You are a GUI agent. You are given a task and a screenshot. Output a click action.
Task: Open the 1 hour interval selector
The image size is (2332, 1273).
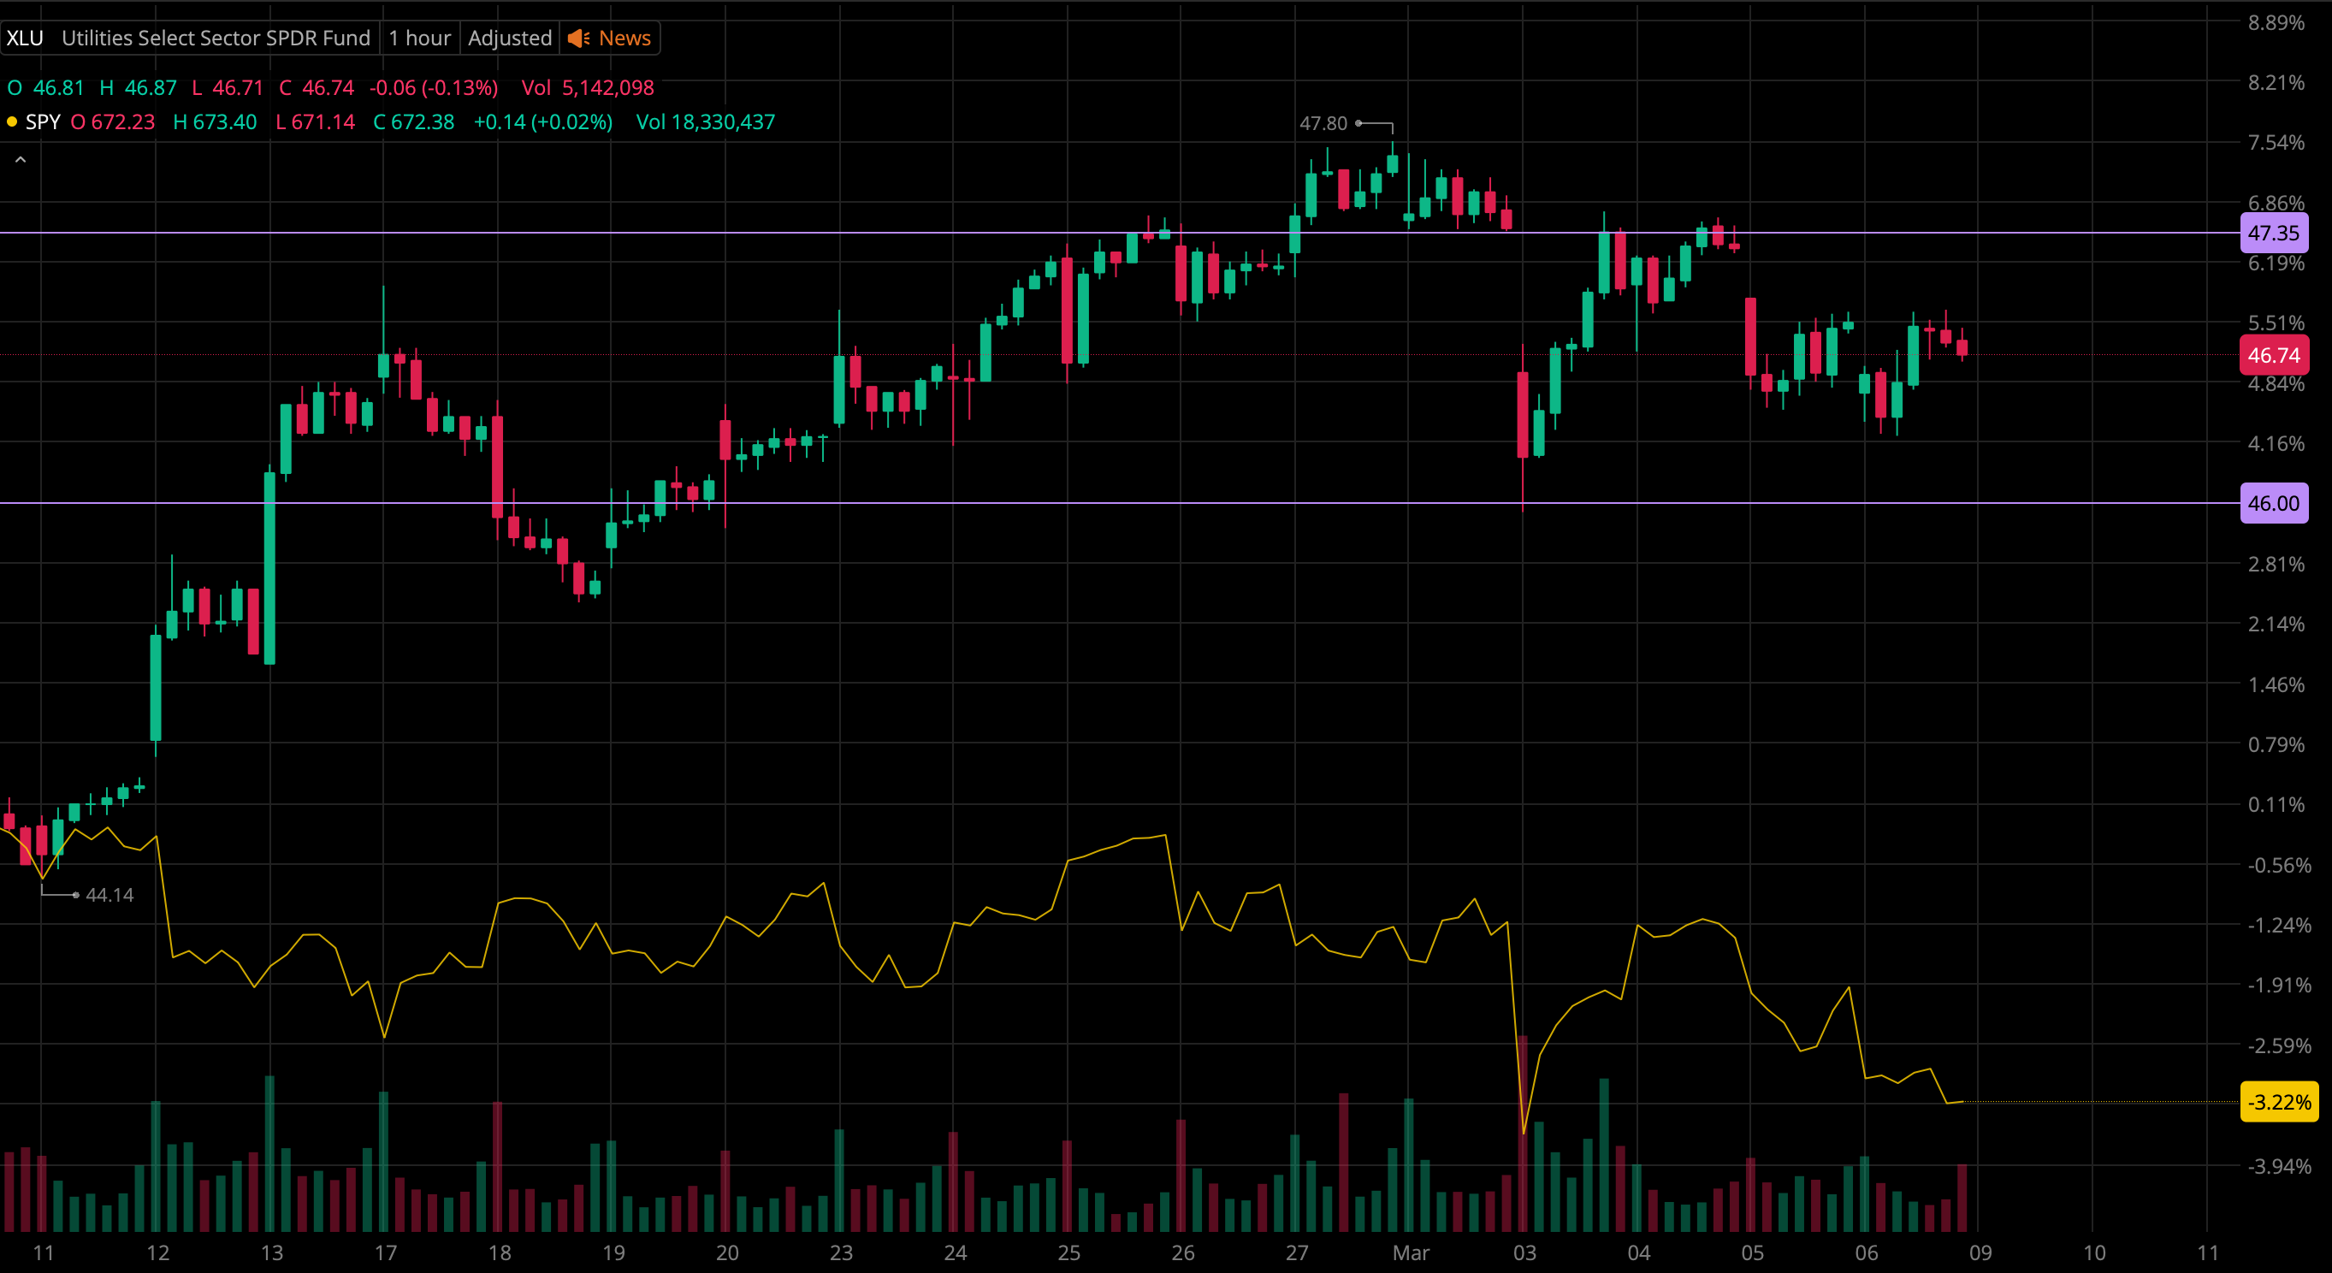click(x=419, y=38)
